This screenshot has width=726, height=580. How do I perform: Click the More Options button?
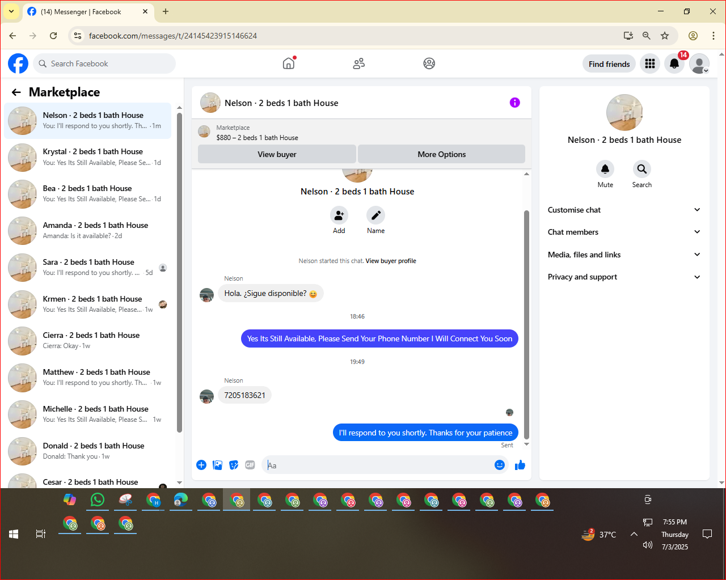(x=441, y=154)
